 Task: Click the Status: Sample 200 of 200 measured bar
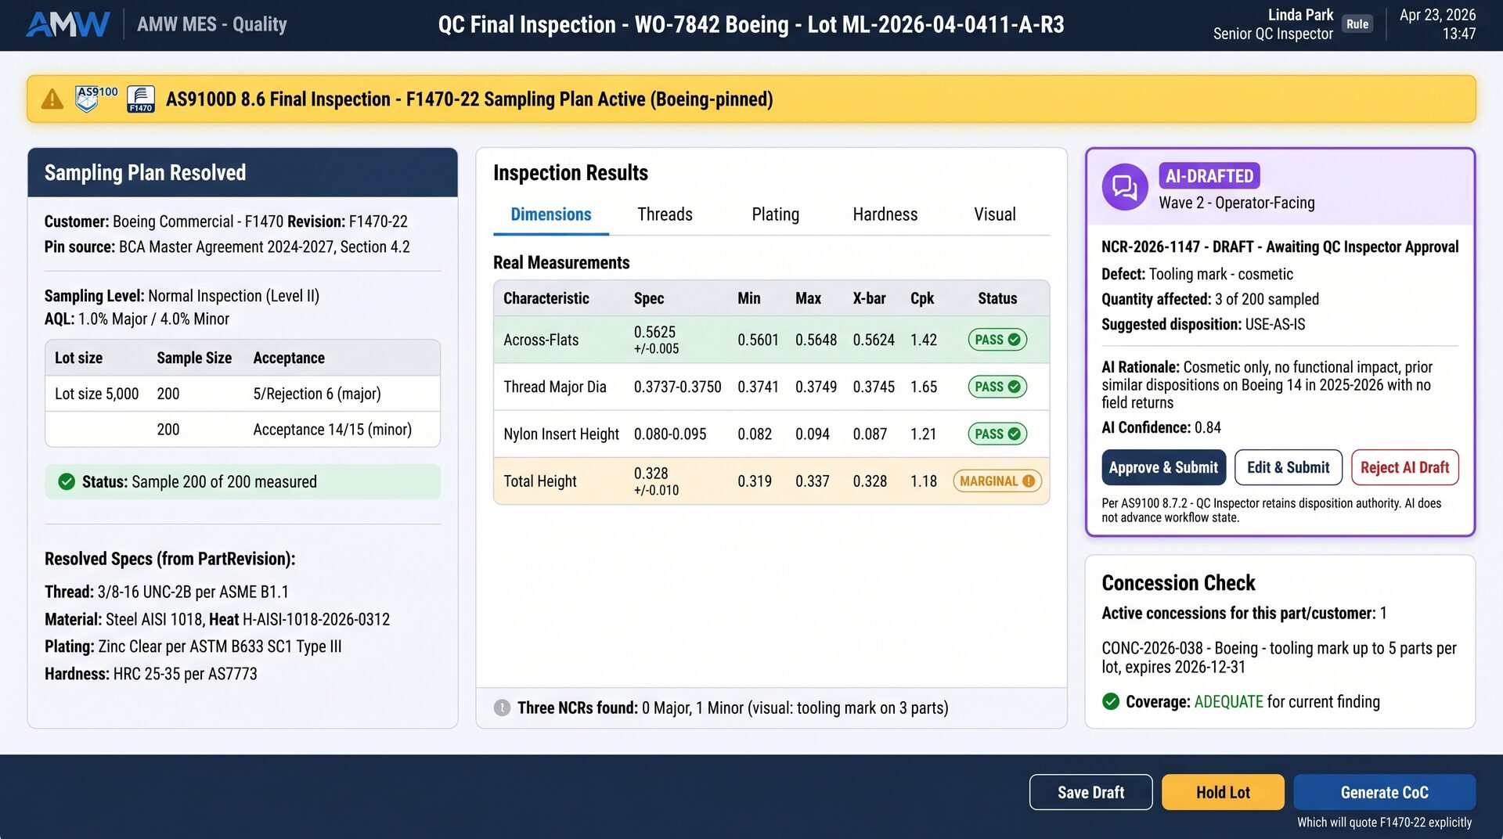(243, 481)
